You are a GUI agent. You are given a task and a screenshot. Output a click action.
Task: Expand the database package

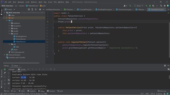point(9,23)
